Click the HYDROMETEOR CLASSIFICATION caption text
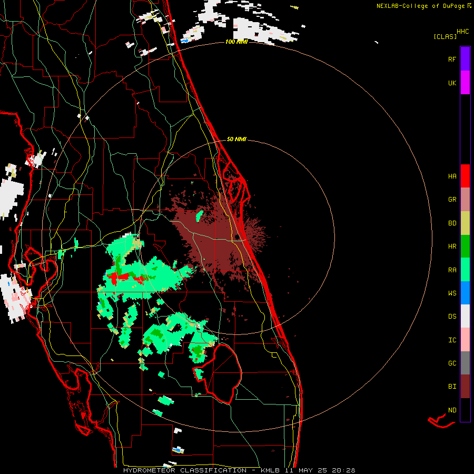The width and height of the screenshot is (474, 474). coord(185,470)
